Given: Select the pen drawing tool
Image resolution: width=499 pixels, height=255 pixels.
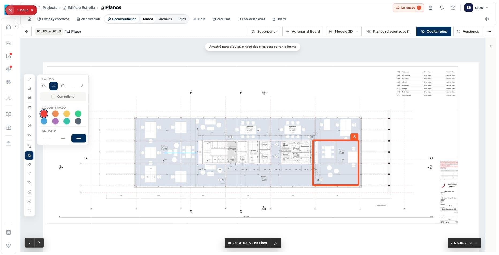Looking at the screenshot, I should 29,146.
